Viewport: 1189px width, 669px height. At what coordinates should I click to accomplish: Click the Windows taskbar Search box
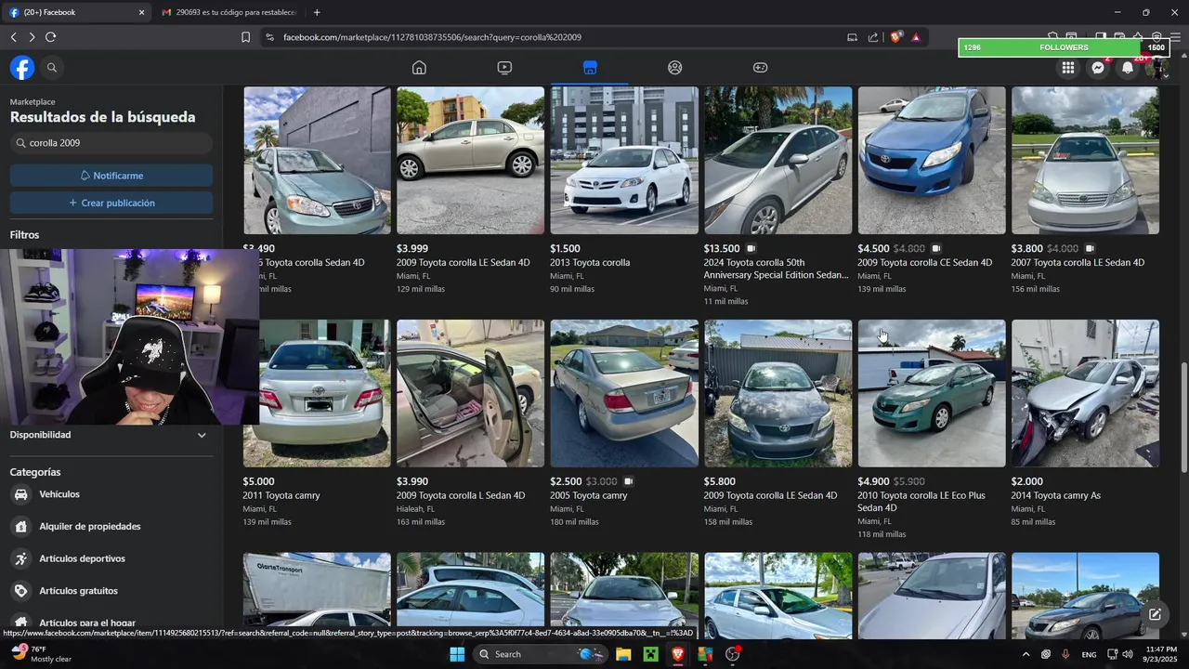click(x=540, y=654)
